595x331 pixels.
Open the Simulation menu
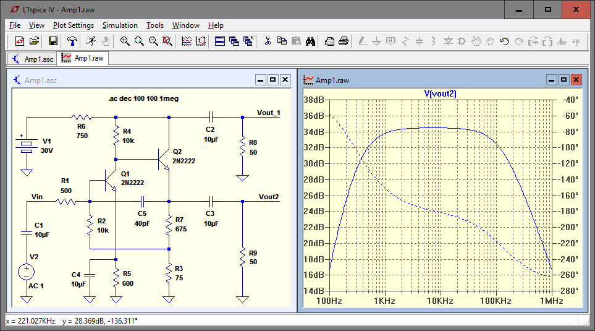120,25
